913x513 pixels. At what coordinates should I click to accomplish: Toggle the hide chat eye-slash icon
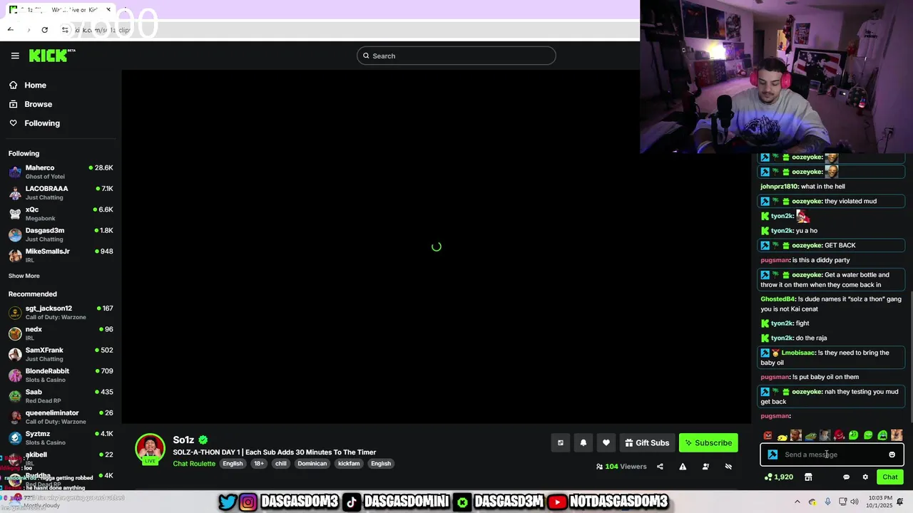pyautogui.click(x=728, y=467)
